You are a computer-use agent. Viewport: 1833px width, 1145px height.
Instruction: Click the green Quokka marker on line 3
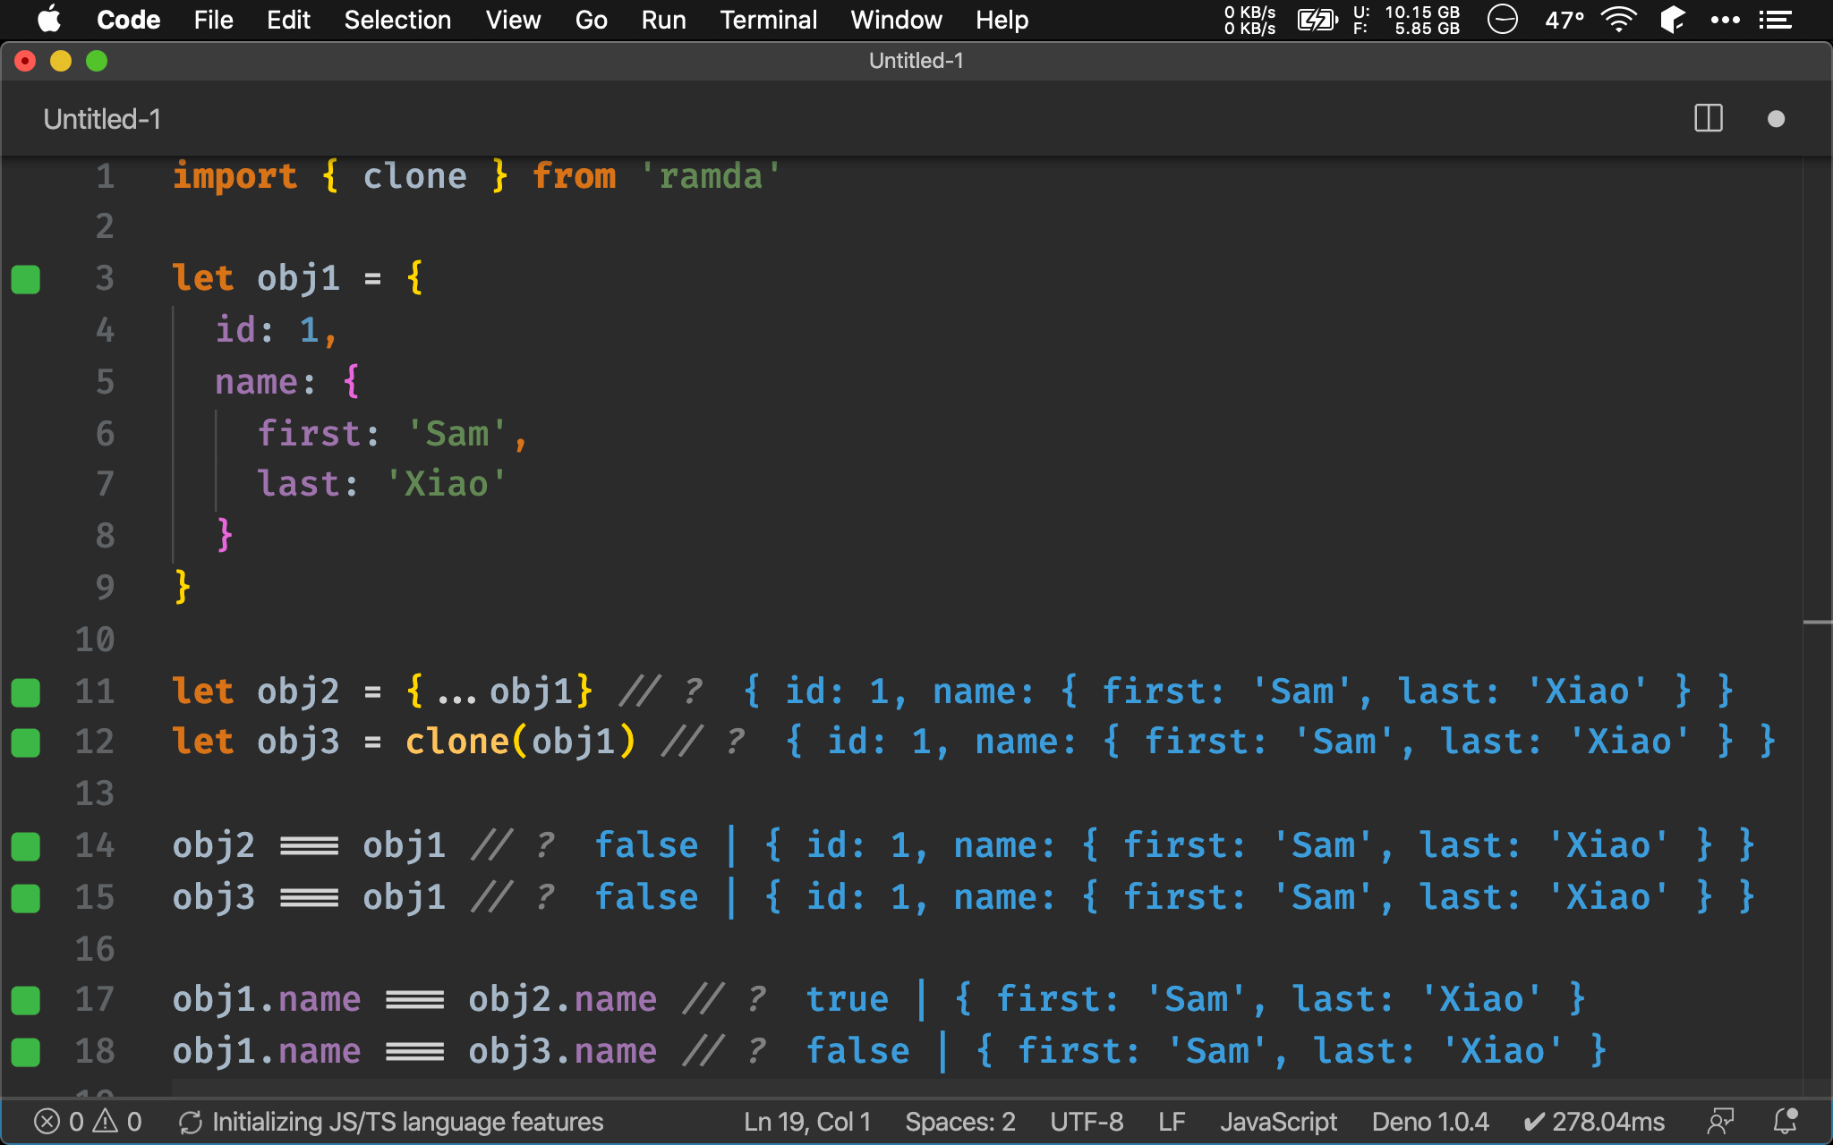(x=26, y=279)
